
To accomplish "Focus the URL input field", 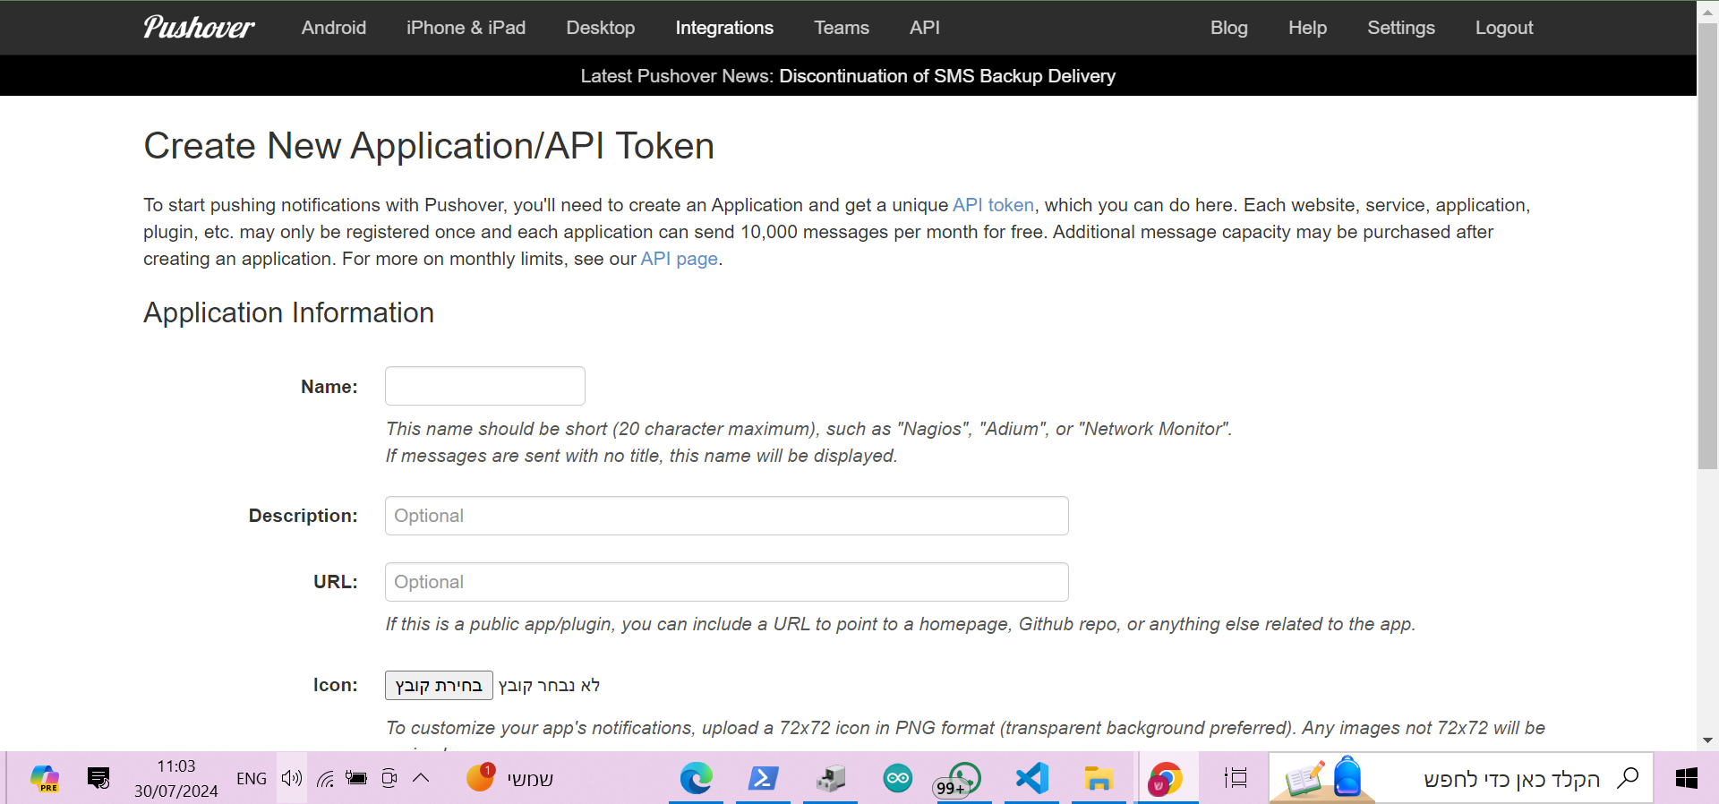I will click(x=727, y=582).
